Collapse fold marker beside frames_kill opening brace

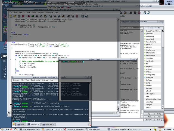coord(10,36)
